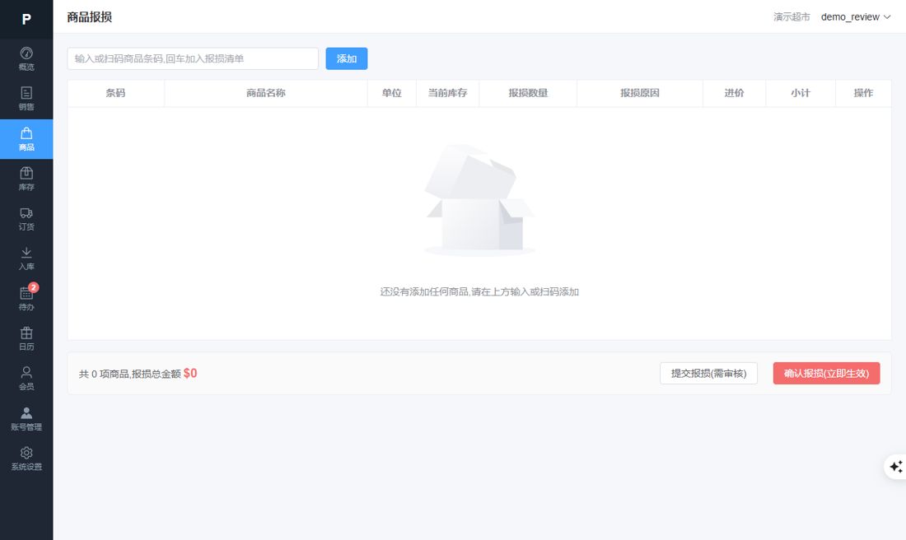The height and width of the screenshot is (540, 906).
Task: Click the 商品名称 column header
Action: point(266,93)
